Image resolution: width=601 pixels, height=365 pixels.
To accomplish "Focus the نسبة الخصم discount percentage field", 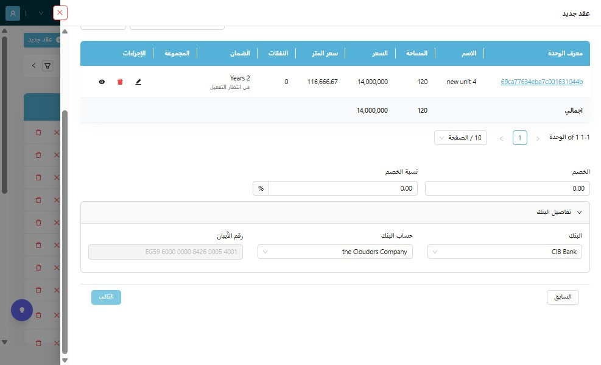I will click(343, 188).
